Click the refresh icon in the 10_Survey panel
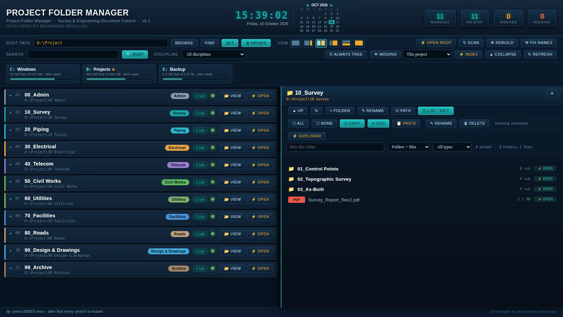The width and height of the screenshot is (563, 317). pyautogui.click(x=316, y=111)
